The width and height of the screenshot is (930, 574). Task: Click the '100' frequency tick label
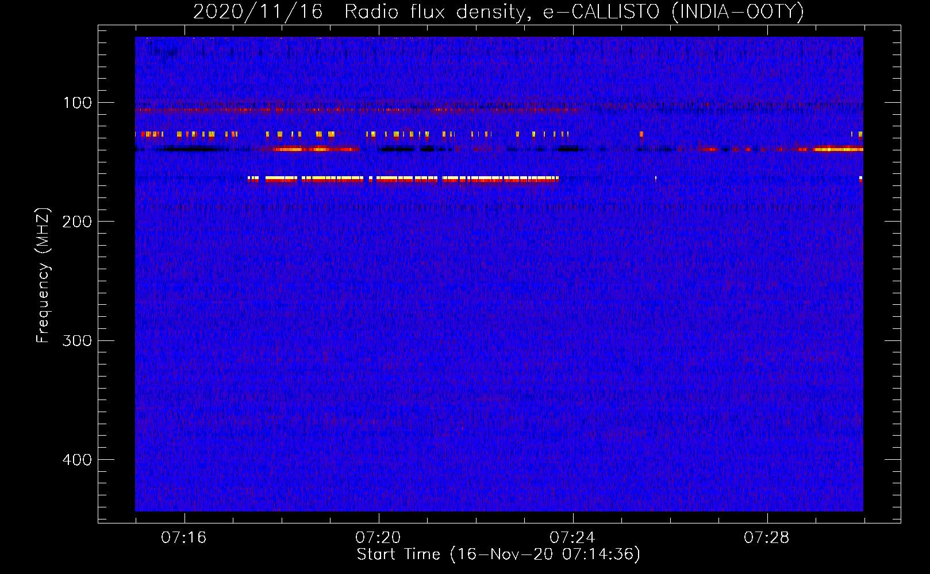pyautogui.click(x=78, y=103)
